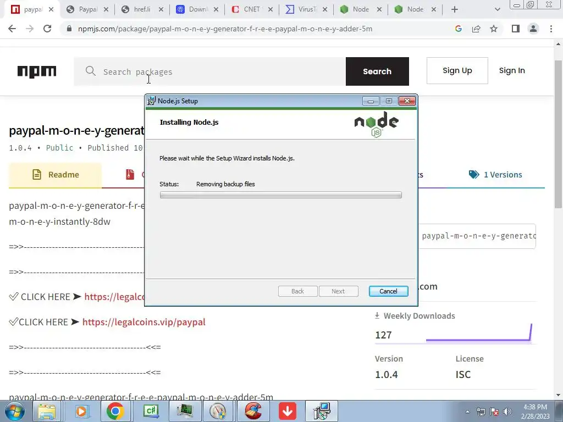The height and width of the screenshot is (422, 563).
Task: Click the installation progress bar
Action: 281,195
